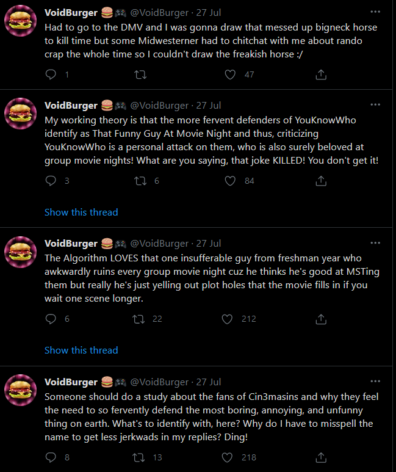Viewport: 396px width, 472px height.
Task: Retweet the tweet with 22 retweets
Action: pyautogui.click(x=139, y=319)
